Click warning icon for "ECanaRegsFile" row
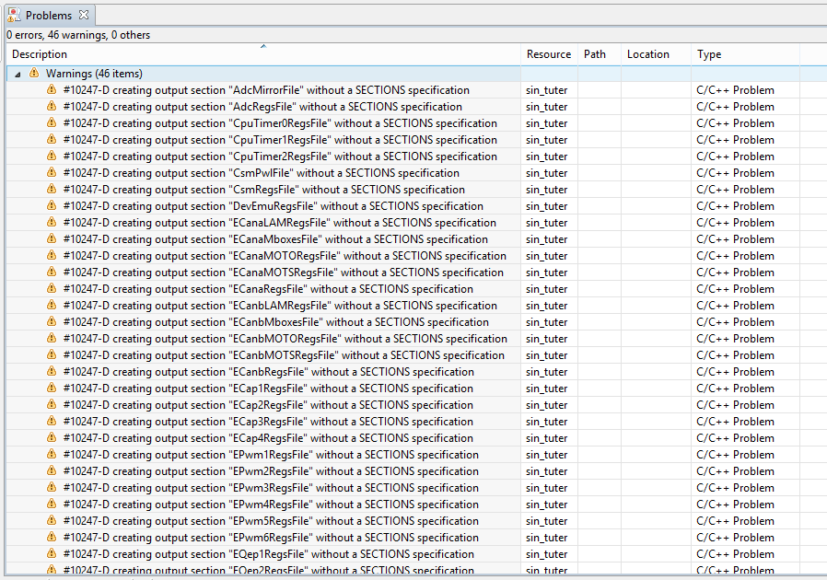The height and width of the screenshot is (580, 827). pos(52,288)
